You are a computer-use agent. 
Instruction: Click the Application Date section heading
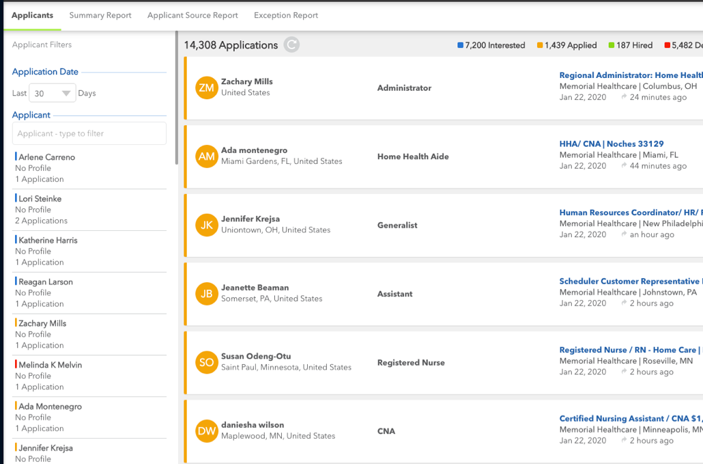[45, 72]
